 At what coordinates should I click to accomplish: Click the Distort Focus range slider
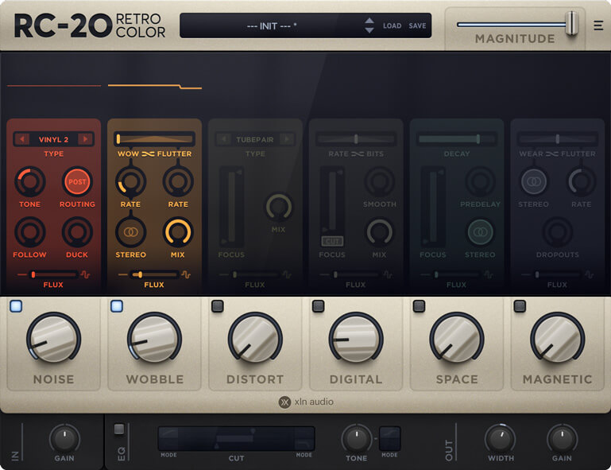pos(232,207)
